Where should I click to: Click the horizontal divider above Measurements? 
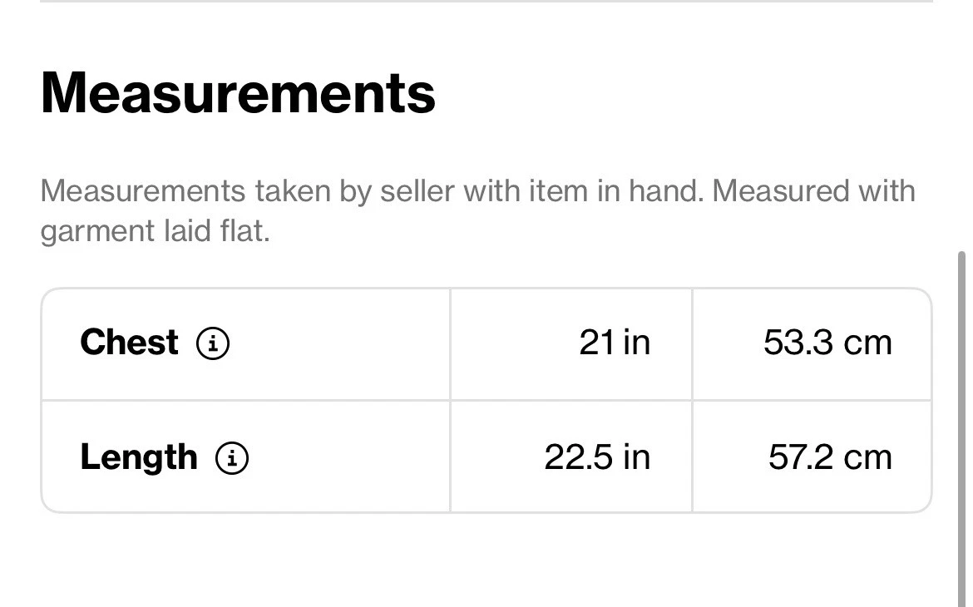[x=486, y=2]
